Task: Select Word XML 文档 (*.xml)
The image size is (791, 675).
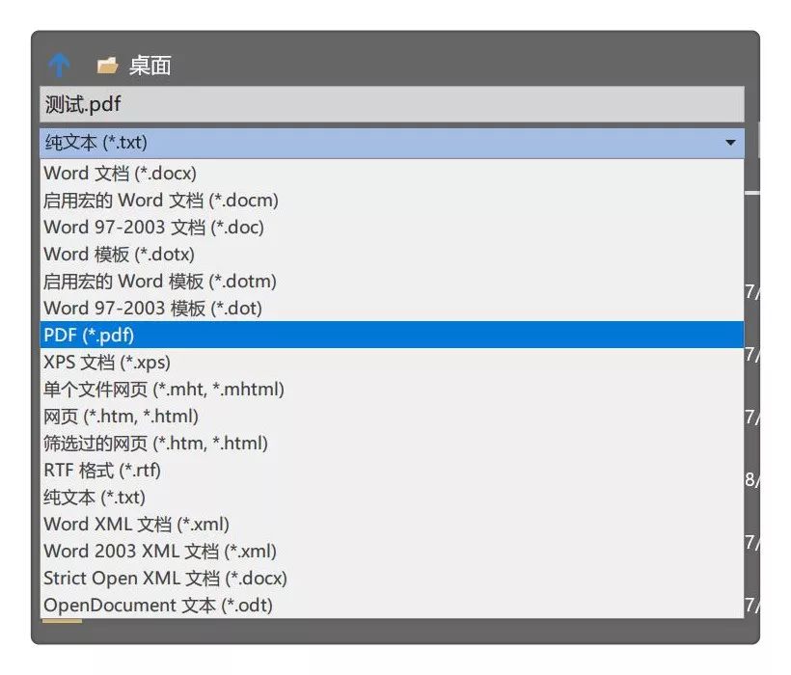Action: pyautogui.click(x=392, y=525)
